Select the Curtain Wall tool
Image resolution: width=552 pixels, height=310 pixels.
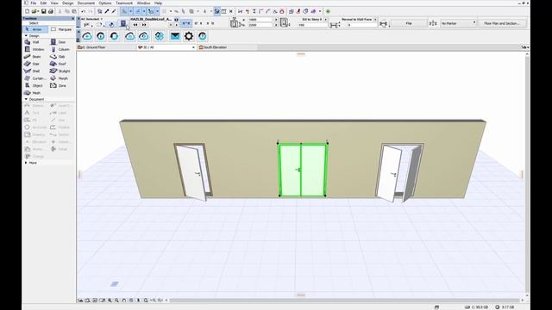point(35,78)
